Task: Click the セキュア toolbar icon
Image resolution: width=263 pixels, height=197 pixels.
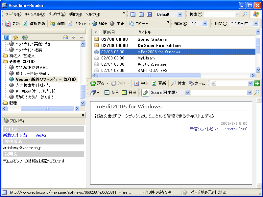Action: click(70, 24)
